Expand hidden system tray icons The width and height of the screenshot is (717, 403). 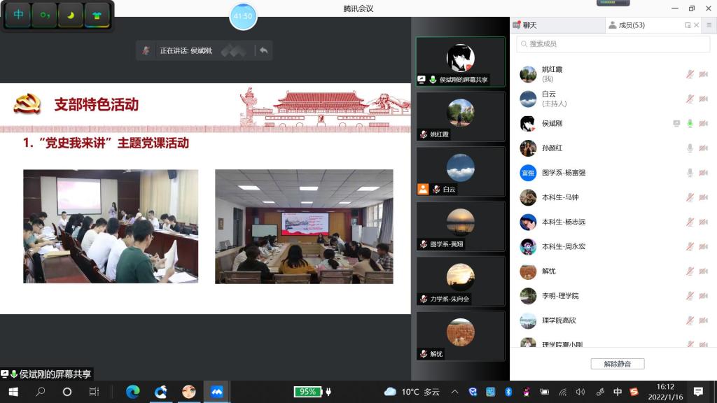[x=454, y=392]
